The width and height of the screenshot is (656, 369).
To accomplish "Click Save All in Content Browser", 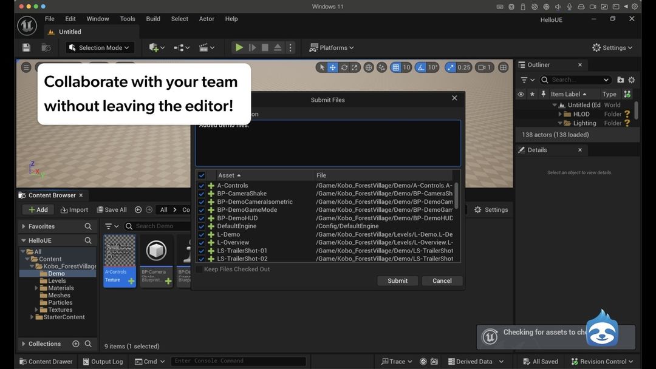I will [x=112, y=210].
